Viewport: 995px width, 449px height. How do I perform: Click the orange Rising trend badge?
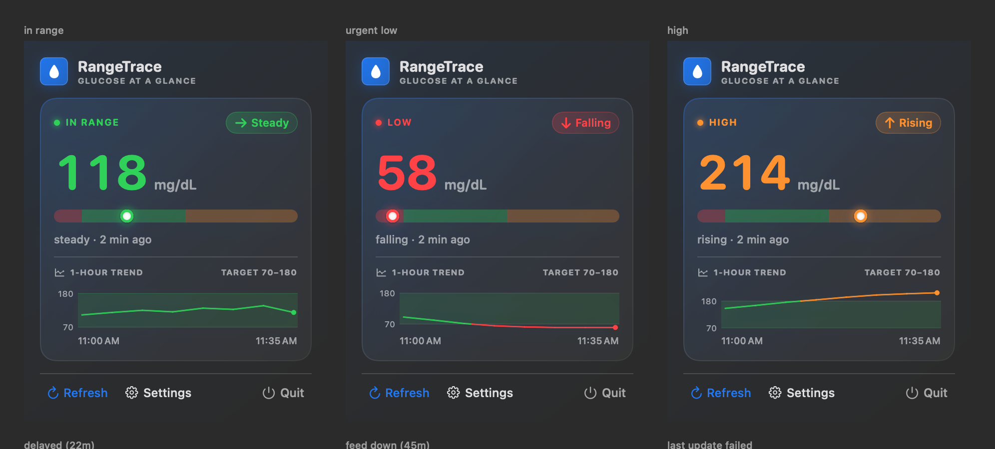(x=908, y=123)
